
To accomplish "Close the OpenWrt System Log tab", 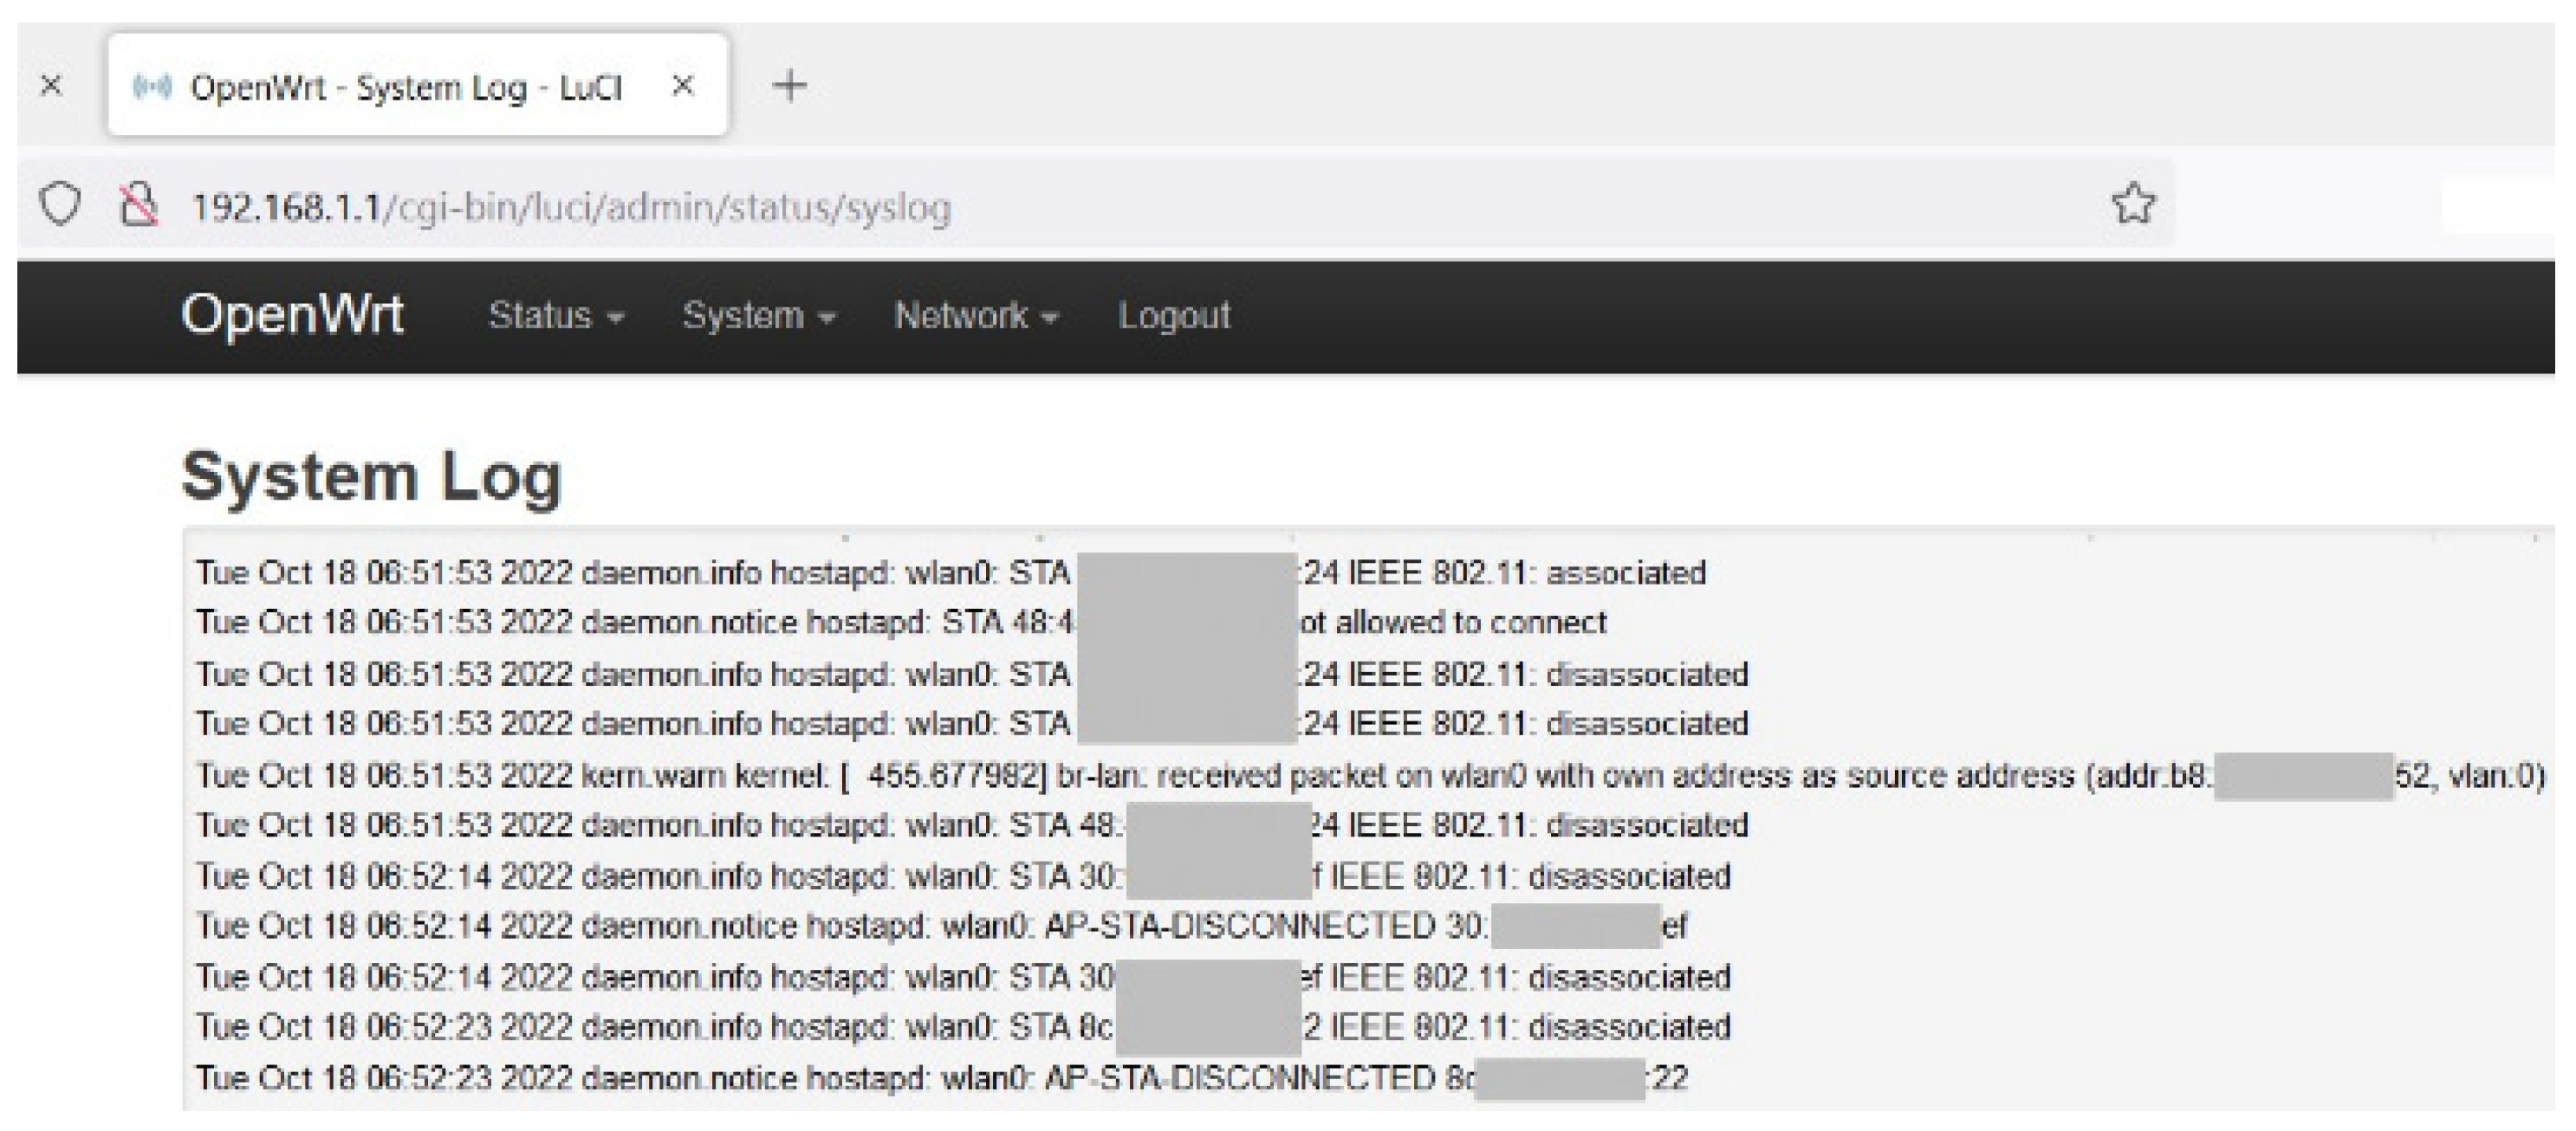I will (682, 86).
